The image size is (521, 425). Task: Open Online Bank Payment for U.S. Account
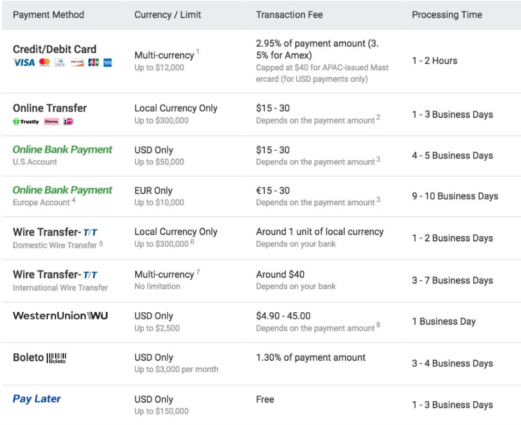tap(62, 150)
